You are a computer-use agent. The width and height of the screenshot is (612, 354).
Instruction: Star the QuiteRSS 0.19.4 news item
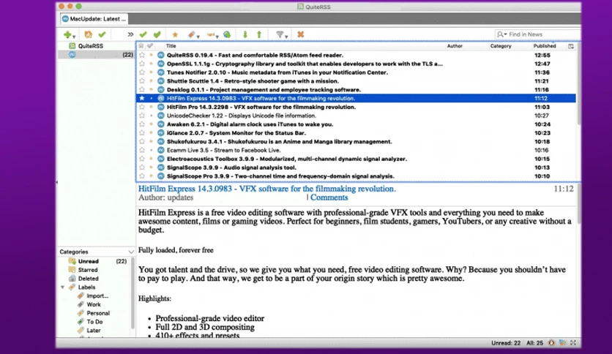coord(142,56)
